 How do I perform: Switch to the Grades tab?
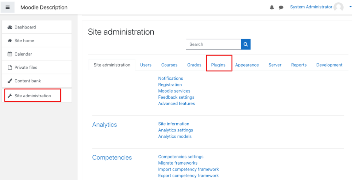194,65
